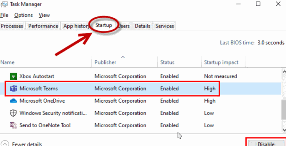Click the Disable button
This screenshot has width=286, height=146.
[266, 143]
